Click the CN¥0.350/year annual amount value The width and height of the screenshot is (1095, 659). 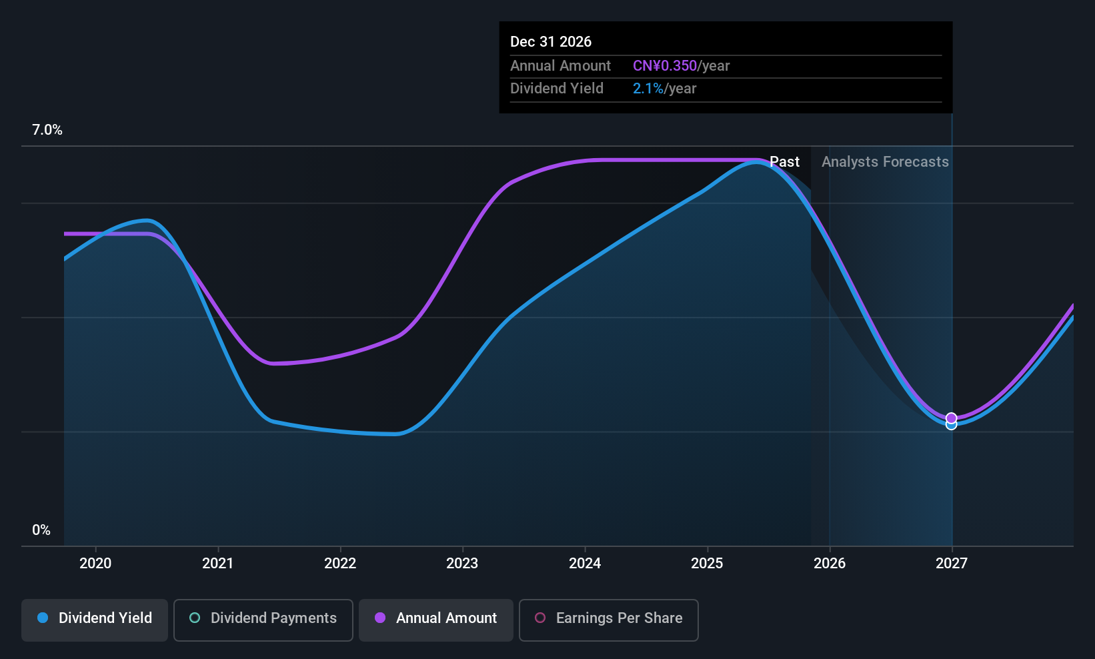[x=681, y=66]
